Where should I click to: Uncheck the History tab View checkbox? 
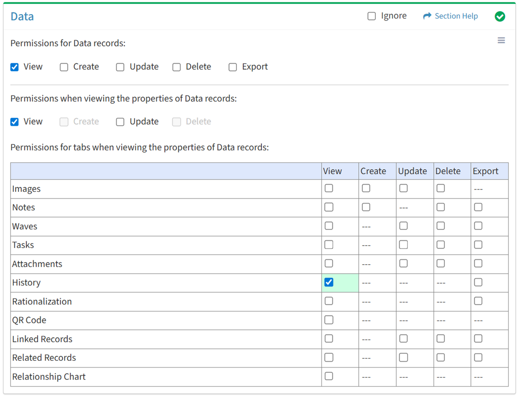click(x=329, y=282)
